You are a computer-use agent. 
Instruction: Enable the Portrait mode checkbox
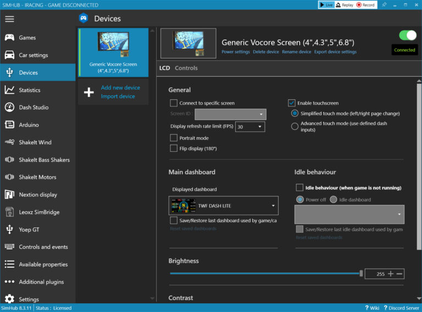pyautogui.click(x=174, y=138)
